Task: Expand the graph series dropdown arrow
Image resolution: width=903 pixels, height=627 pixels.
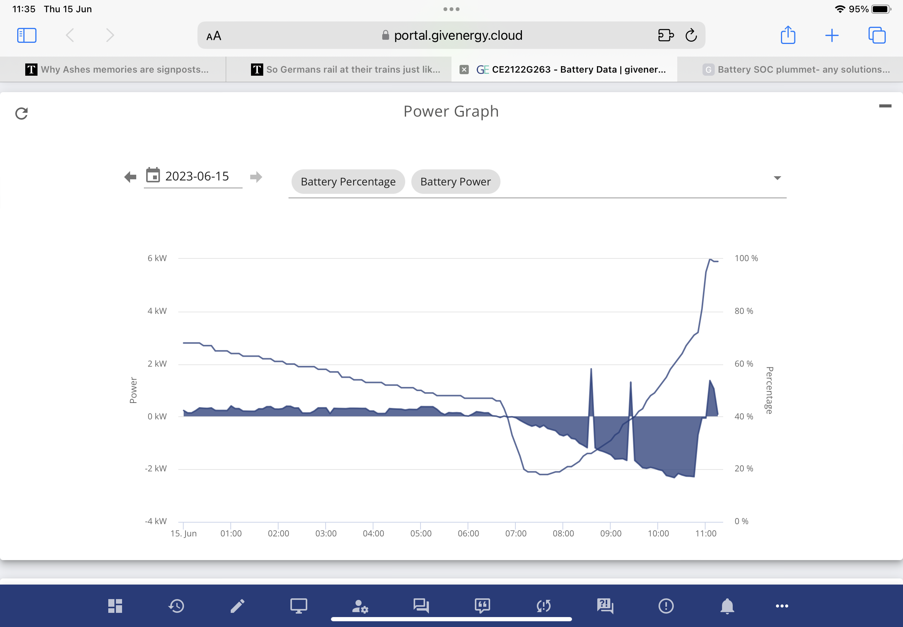Action: tap(777, 178)
